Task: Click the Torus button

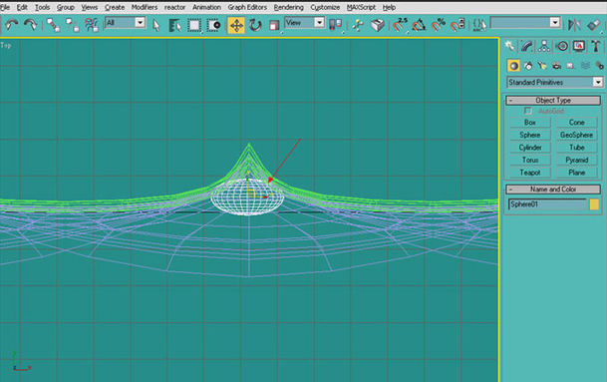Action: coord(530,160)
